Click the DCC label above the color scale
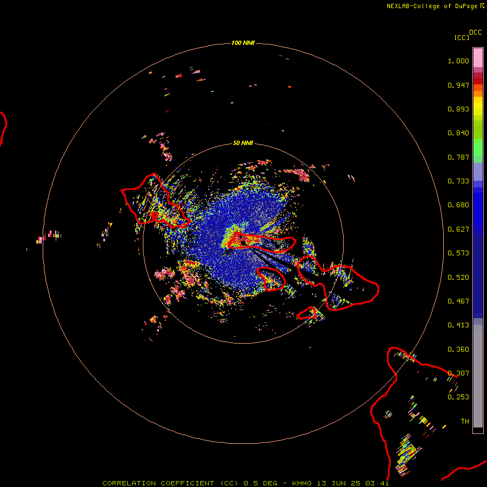The image size is (487, 487). (x=476, y=32)
